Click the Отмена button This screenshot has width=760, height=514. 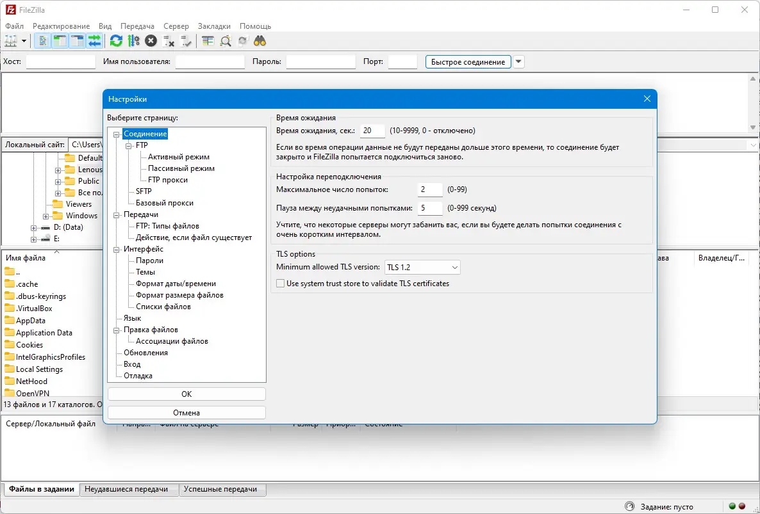186,413
